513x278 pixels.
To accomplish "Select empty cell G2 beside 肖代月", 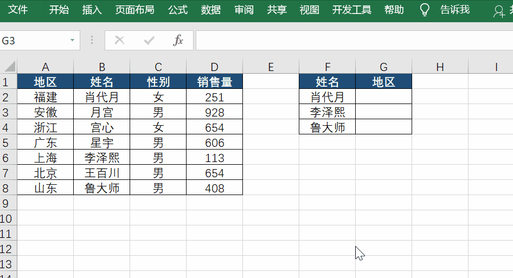I will pos(383,97).
